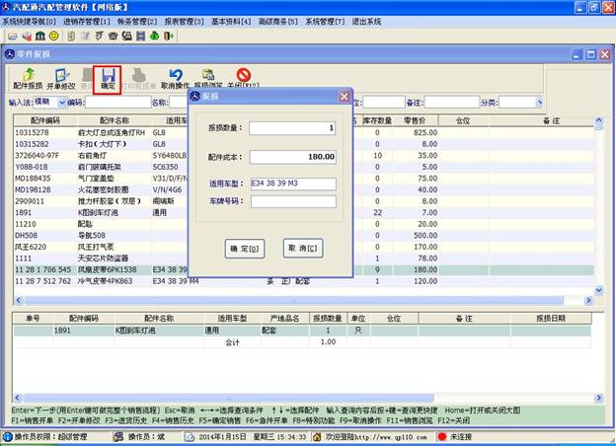Focus the 车牌号码 input field
Viewport: 616px width, 446px height.
292,201
